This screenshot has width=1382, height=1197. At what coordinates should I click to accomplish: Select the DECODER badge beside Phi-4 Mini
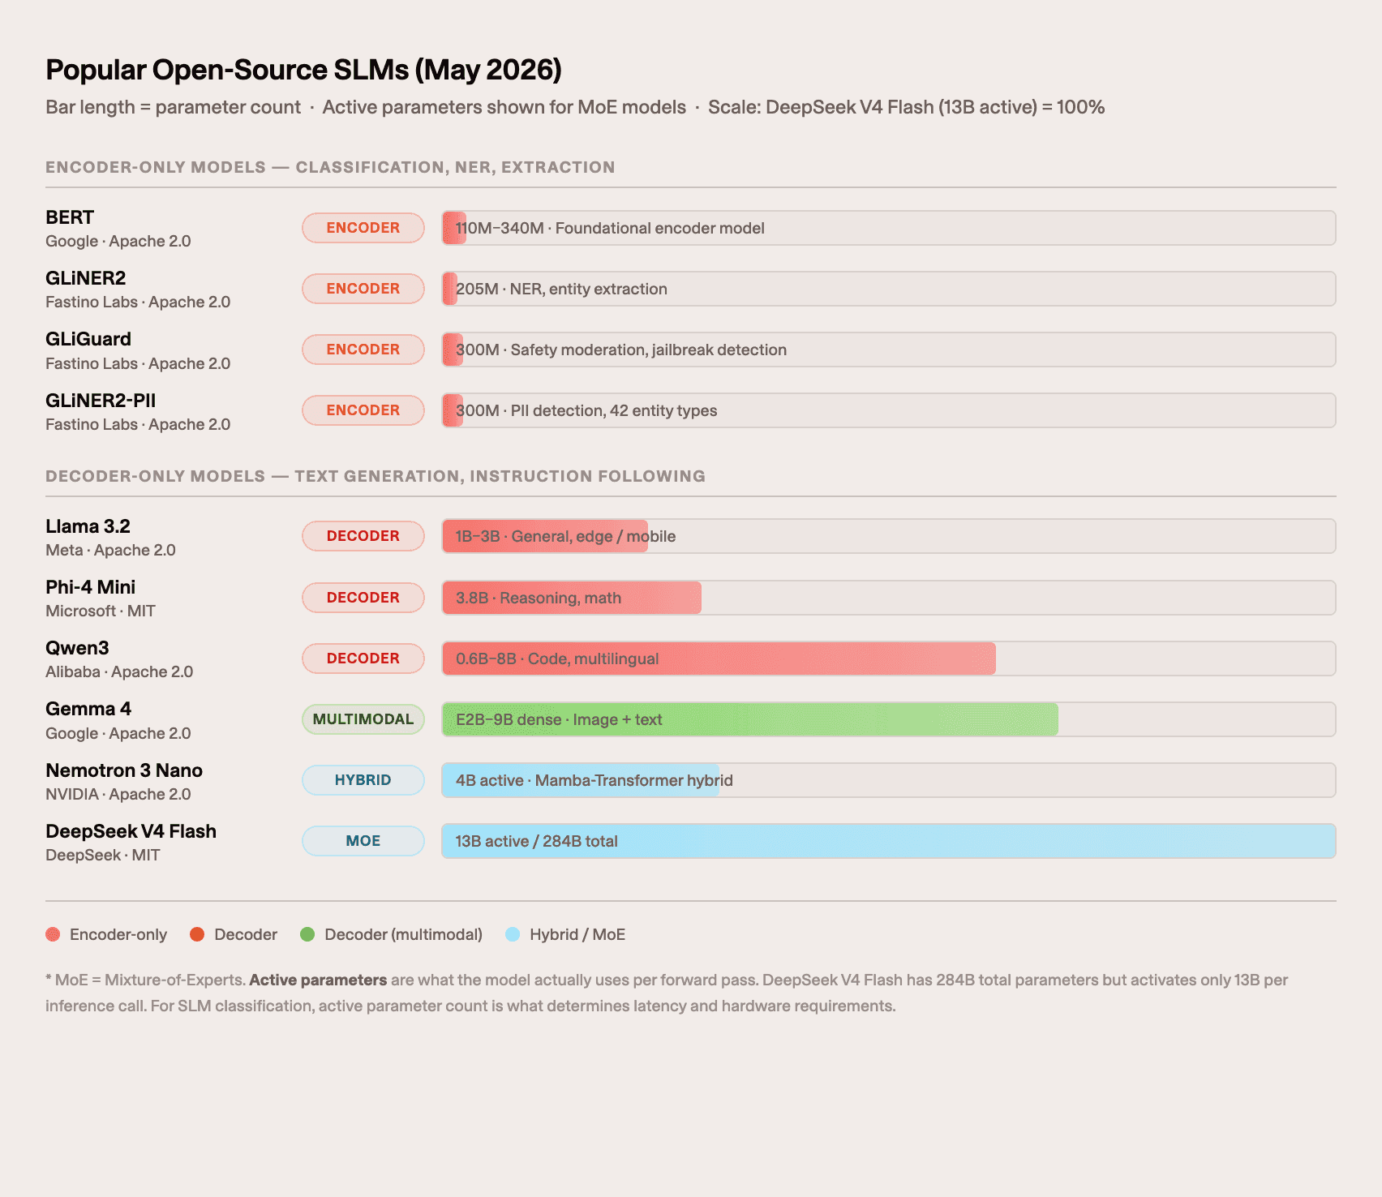click(363, 598)
